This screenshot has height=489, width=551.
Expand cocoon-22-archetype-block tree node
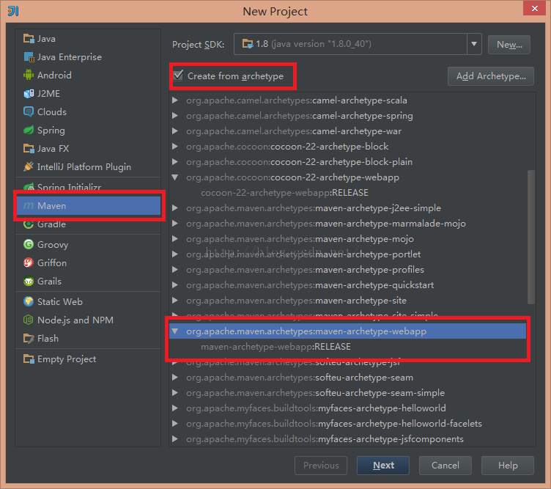(174, 146)
